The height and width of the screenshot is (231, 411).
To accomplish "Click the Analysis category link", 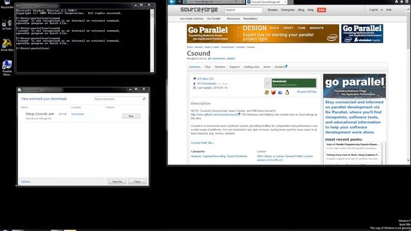I will 196,157.
